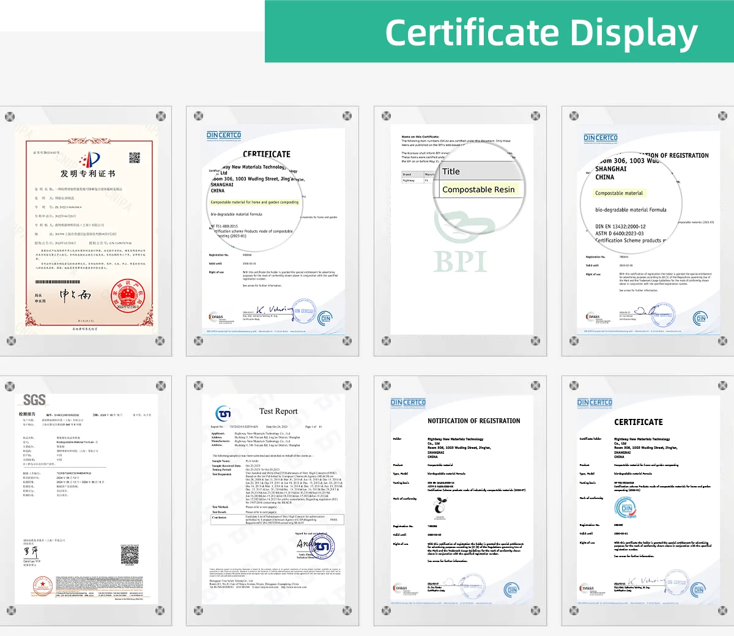Click the DIN-Geprüft conformity mark on the last certificate
The height and width of the screenshot is (636, 734).
pyautogui.click(x=625, y=508)
